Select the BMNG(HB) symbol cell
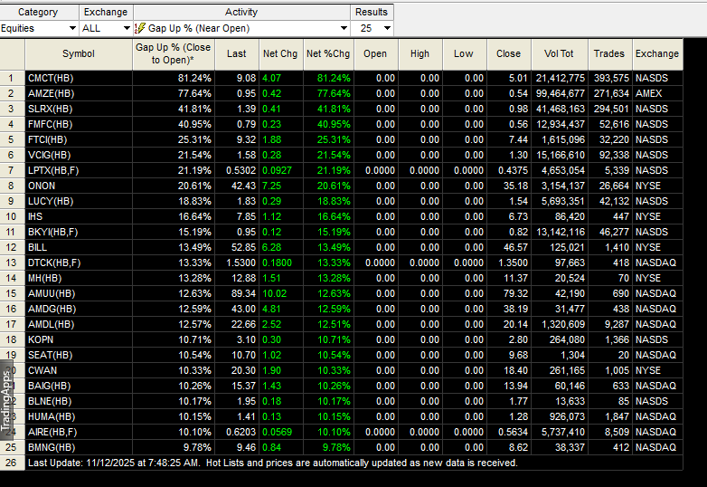The image size is (707, 487). (79, 447)
